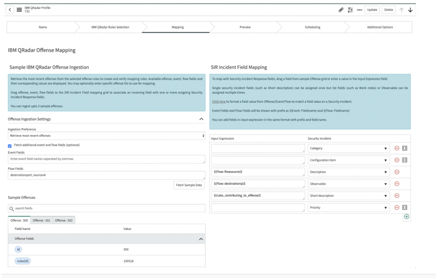Open the Short description dropdown
Screen dimensions: 436x278
point(349,196)
